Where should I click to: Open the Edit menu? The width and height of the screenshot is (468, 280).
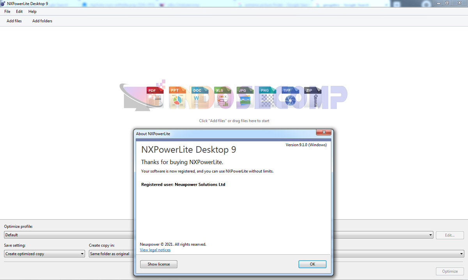pos(19,12)
